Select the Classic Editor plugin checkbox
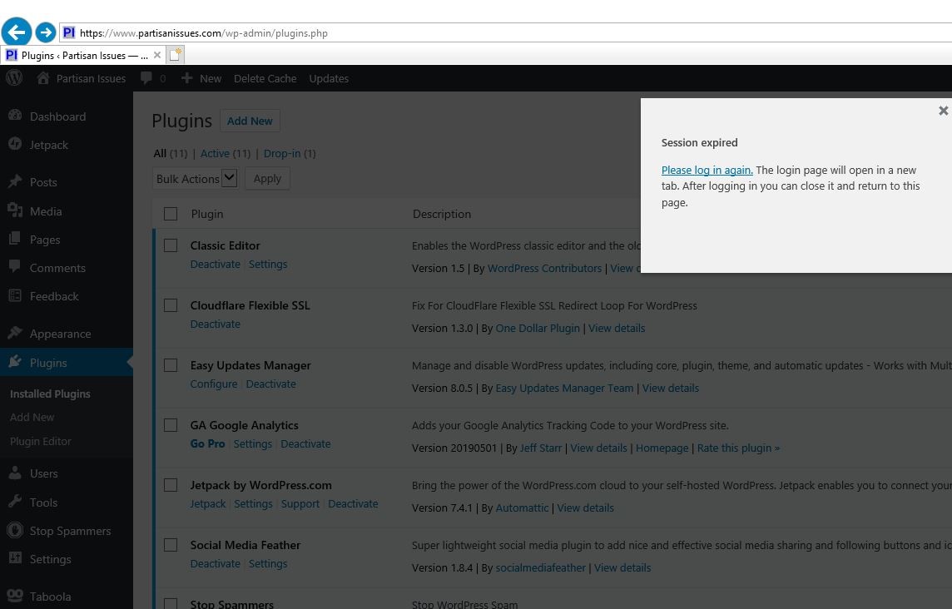This screenshot has width=952, height=609. pyautogui.click(x=171, y=245)
